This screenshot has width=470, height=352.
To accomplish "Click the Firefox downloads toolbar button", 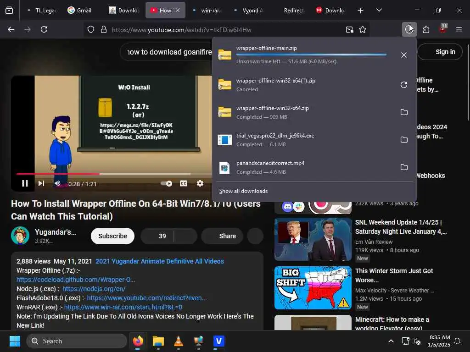I will [409, 29].
